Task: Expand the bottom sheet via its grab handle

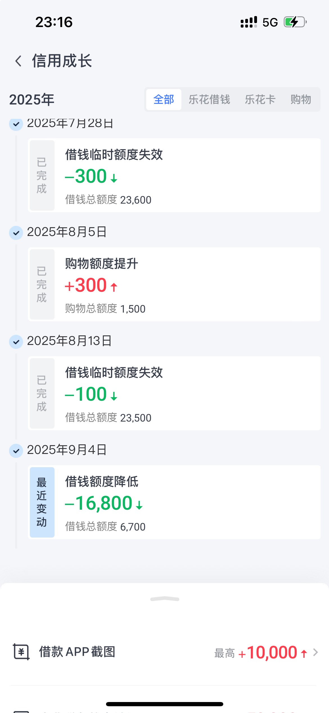Action: [x=165, y=599]
